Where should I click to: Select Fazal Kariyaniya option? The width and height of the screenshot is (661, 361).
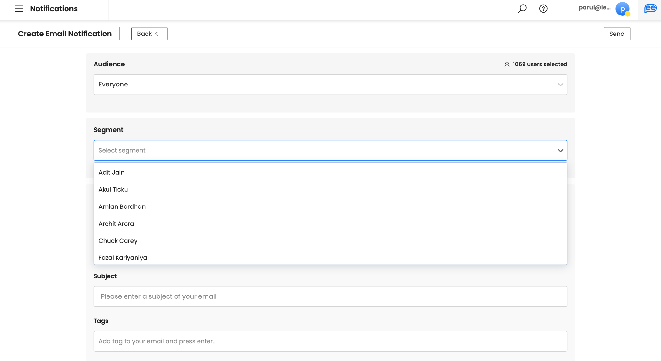pyautogui.click(x=123, y=258)
